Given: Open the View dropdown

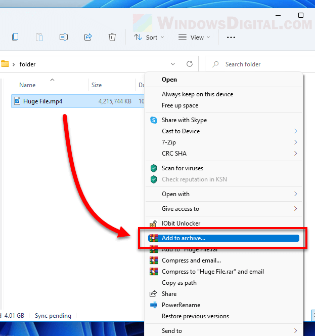Looking at the screenshot, I should click(194, 38).
